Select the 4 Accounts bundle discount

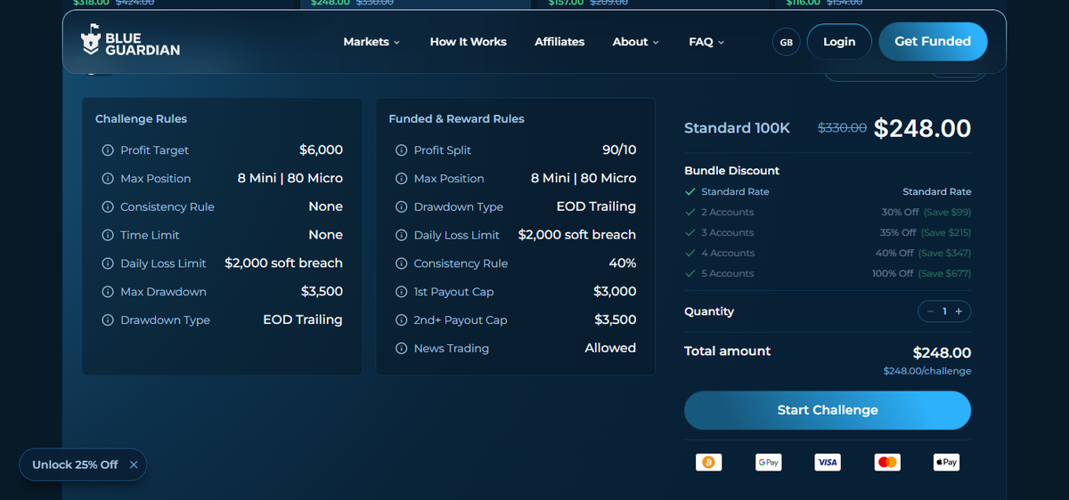coord(828,254)
